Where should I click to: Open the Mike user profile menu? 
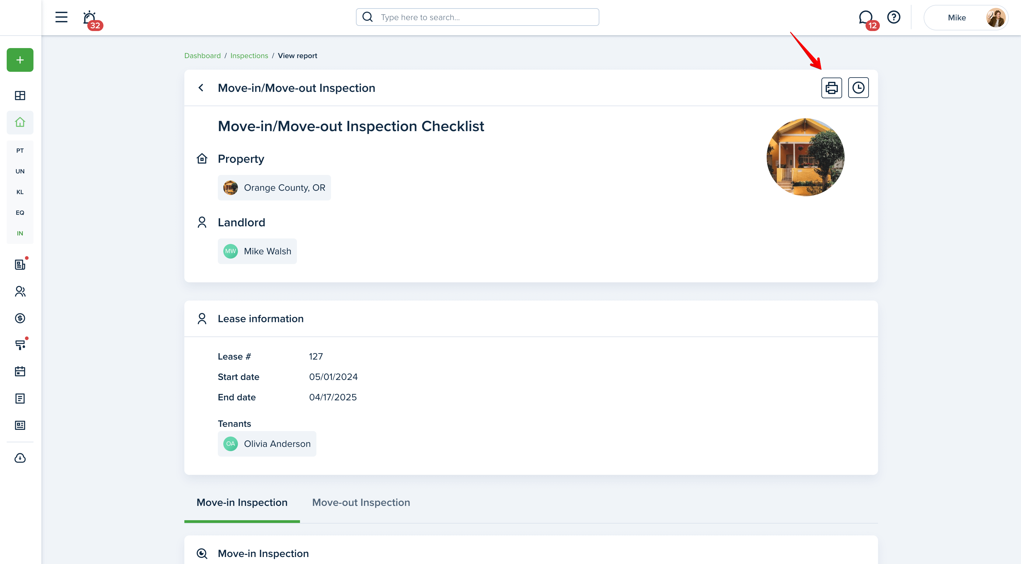pyautogui.click(x=966, y=17)
